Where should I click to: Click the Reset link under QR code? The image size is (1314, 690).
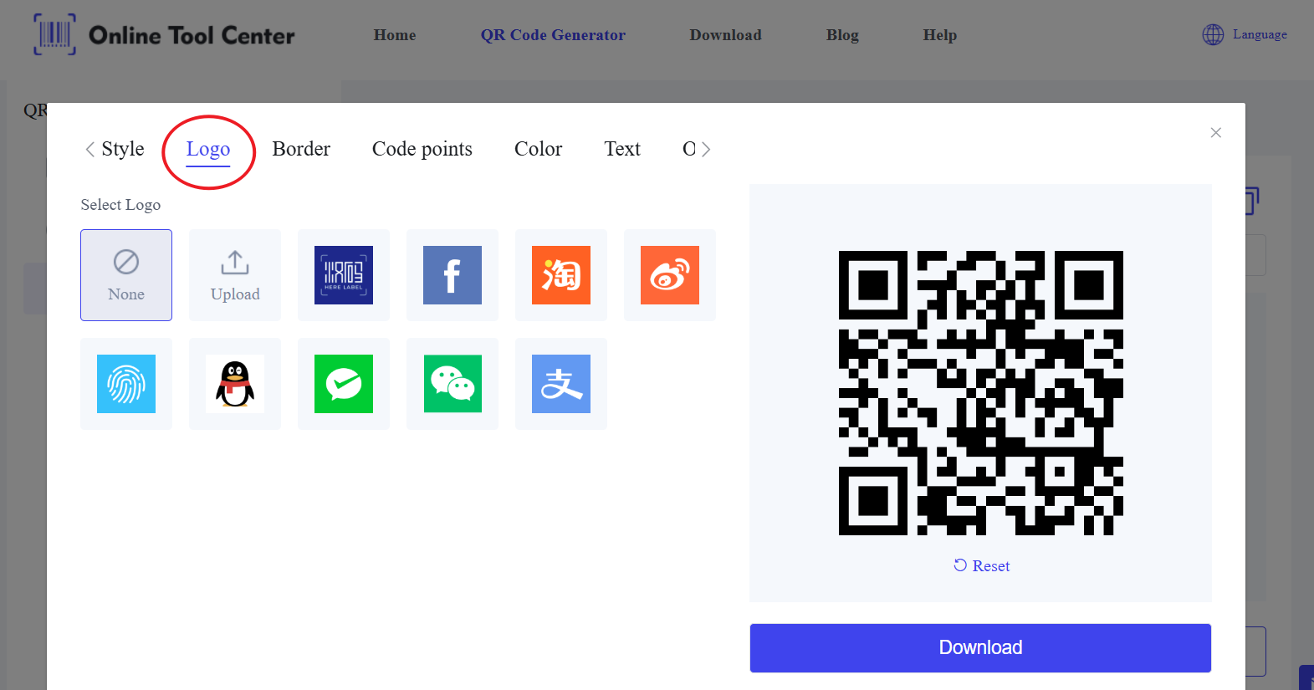click(982, 566)
